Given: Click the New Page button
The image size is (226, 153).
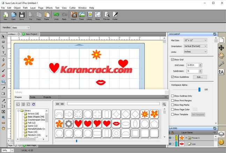Looking at the screenshot, I should click(x=30, y=145).
